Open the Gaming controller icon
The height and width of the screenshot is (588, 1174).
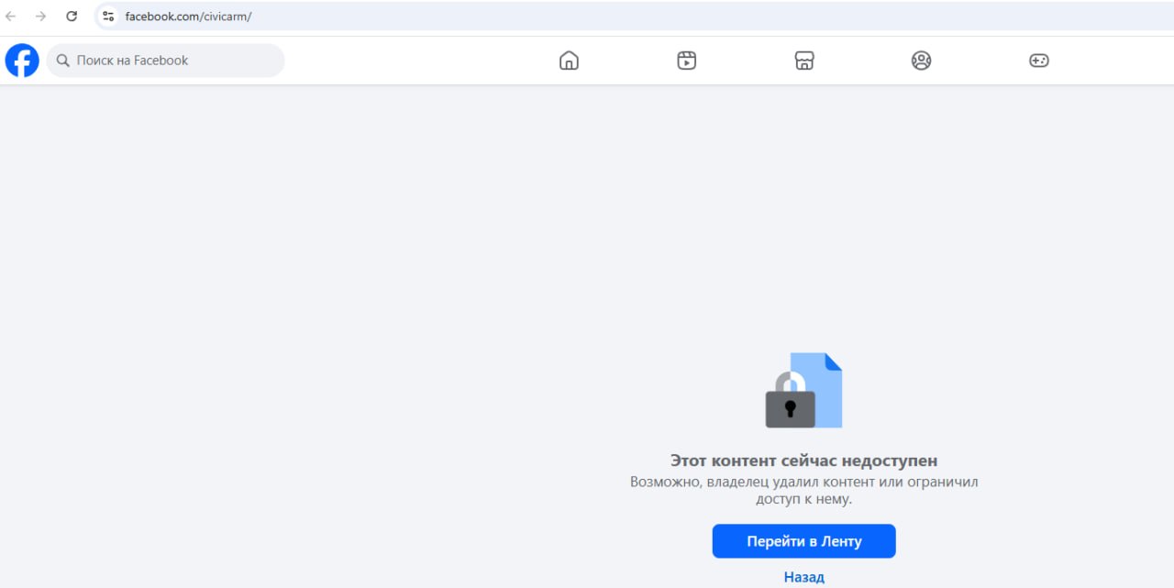tap(1038, 61)
